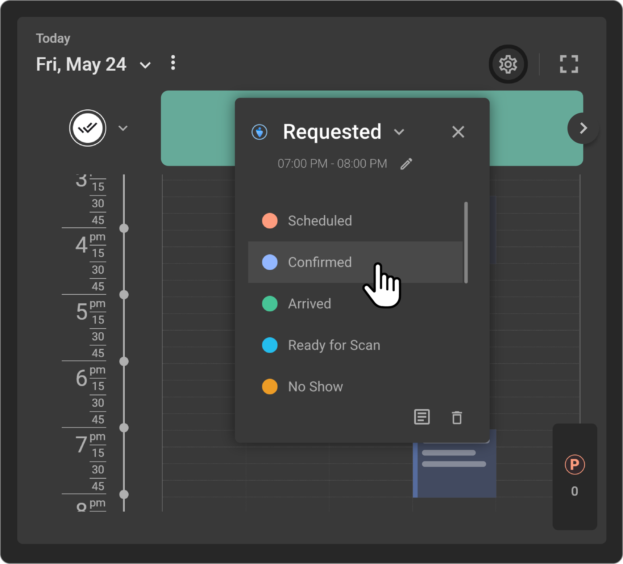Click the blue patient pin icon
623x564 pixels.
coord(259,132)
